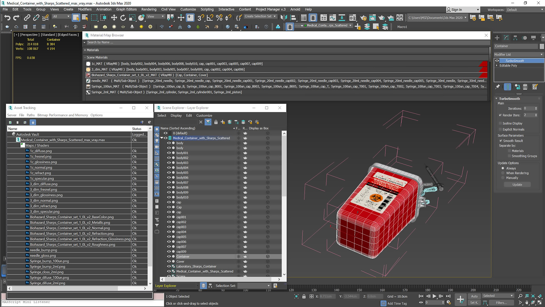The image size is (545, 307).
Task: Click the Mirror tool icon
Action: (x=284, y=18)
